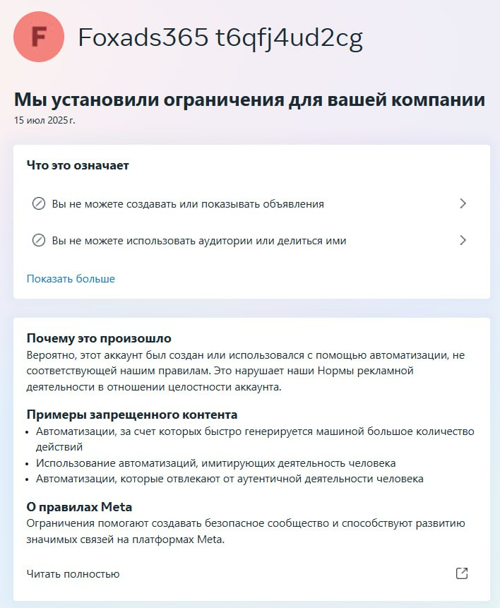Click the paragraph explaining the account automation violation
This screenshot has height=608, width=500.
click(x=246, y=371)
